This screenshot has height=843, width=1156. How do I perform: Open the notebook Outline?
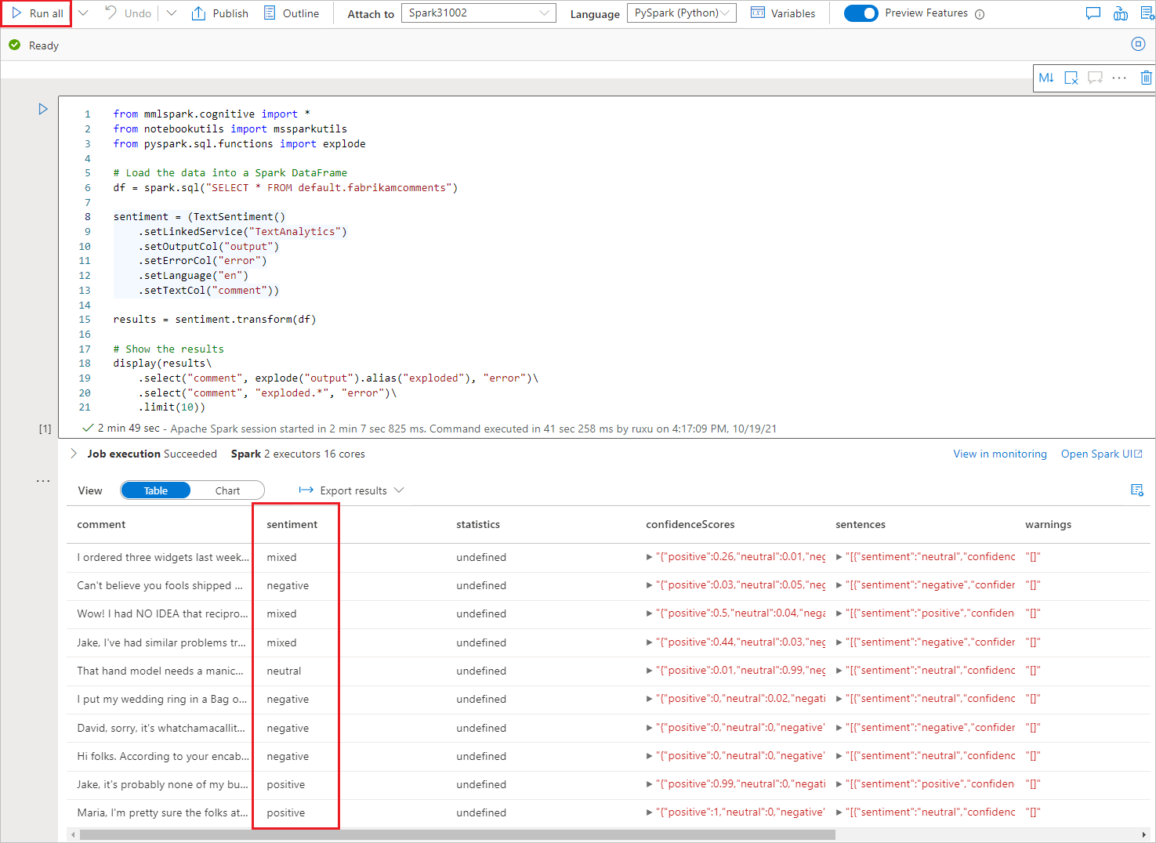point(291,13)
